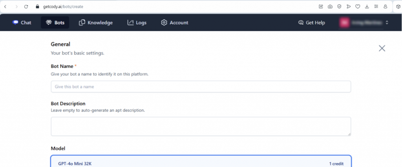Open the browser downloads icon
Image resolution: width=402 pixels, height=167 pixels.
coord(367,7)
